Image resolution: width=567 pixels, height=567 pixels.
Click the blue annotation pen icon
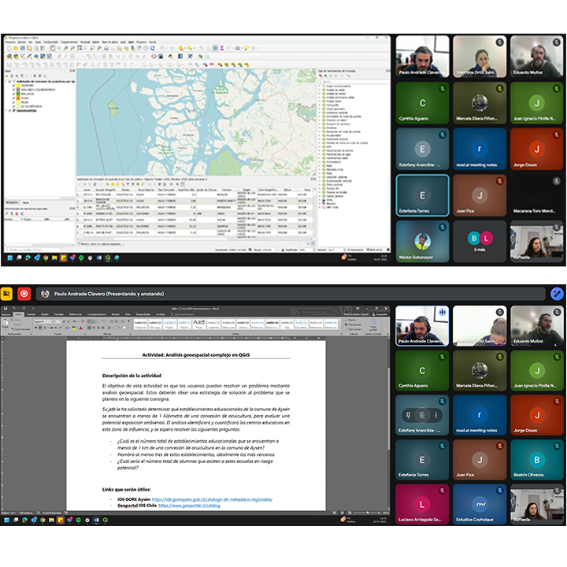pyautogui.click(x=558, y=293)
